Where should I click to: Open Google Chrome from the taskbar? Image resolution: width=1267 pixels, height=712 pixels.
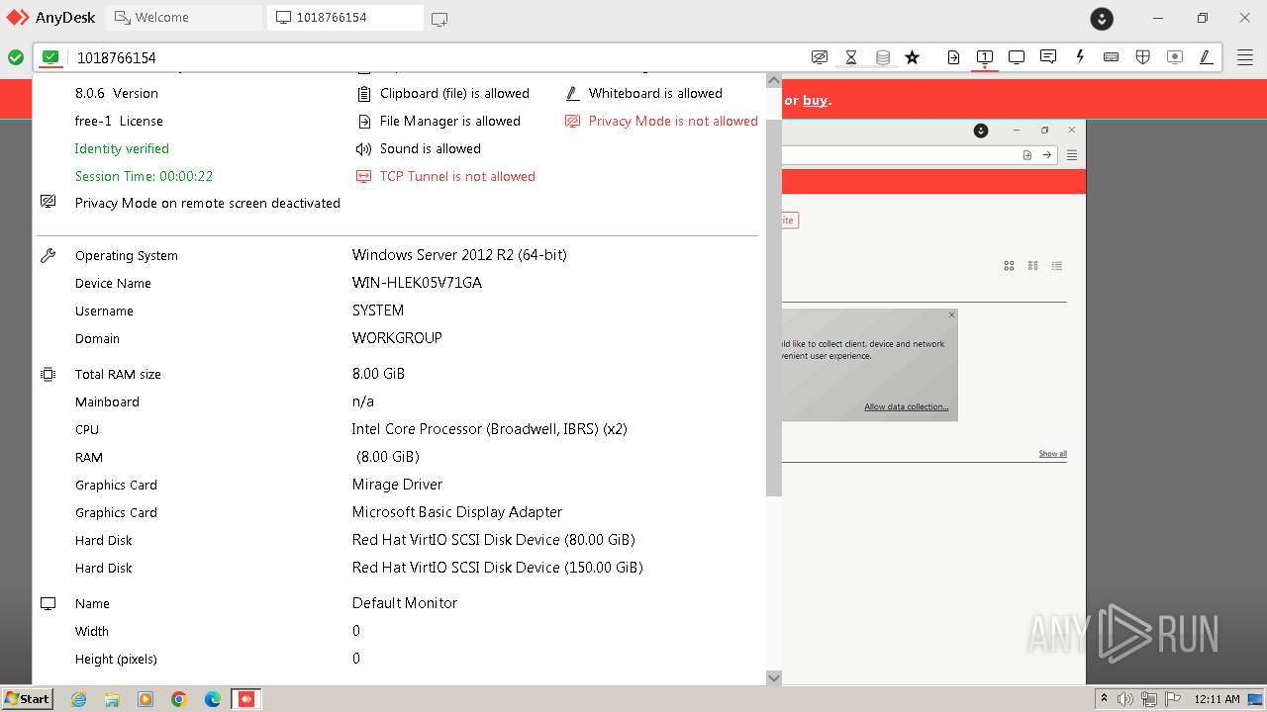click(179, 699)
